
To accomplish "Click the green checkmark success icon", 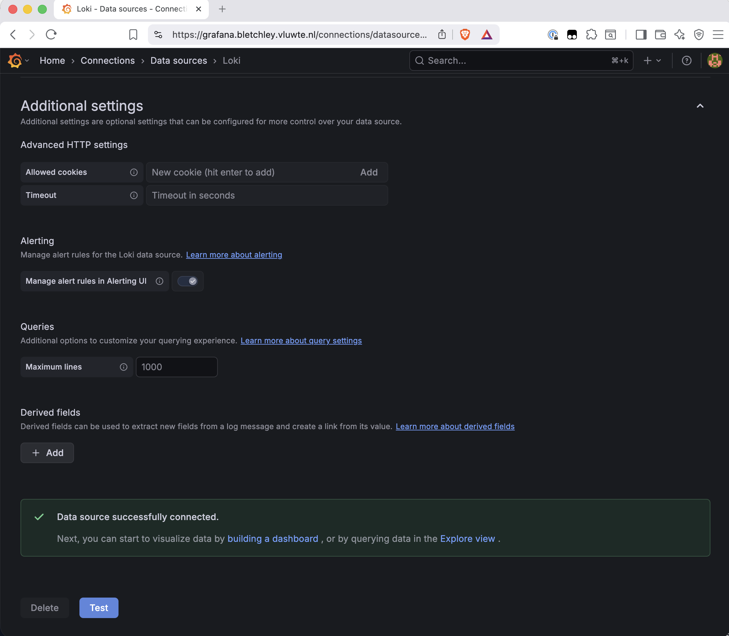I will click(x=39, y=517).
